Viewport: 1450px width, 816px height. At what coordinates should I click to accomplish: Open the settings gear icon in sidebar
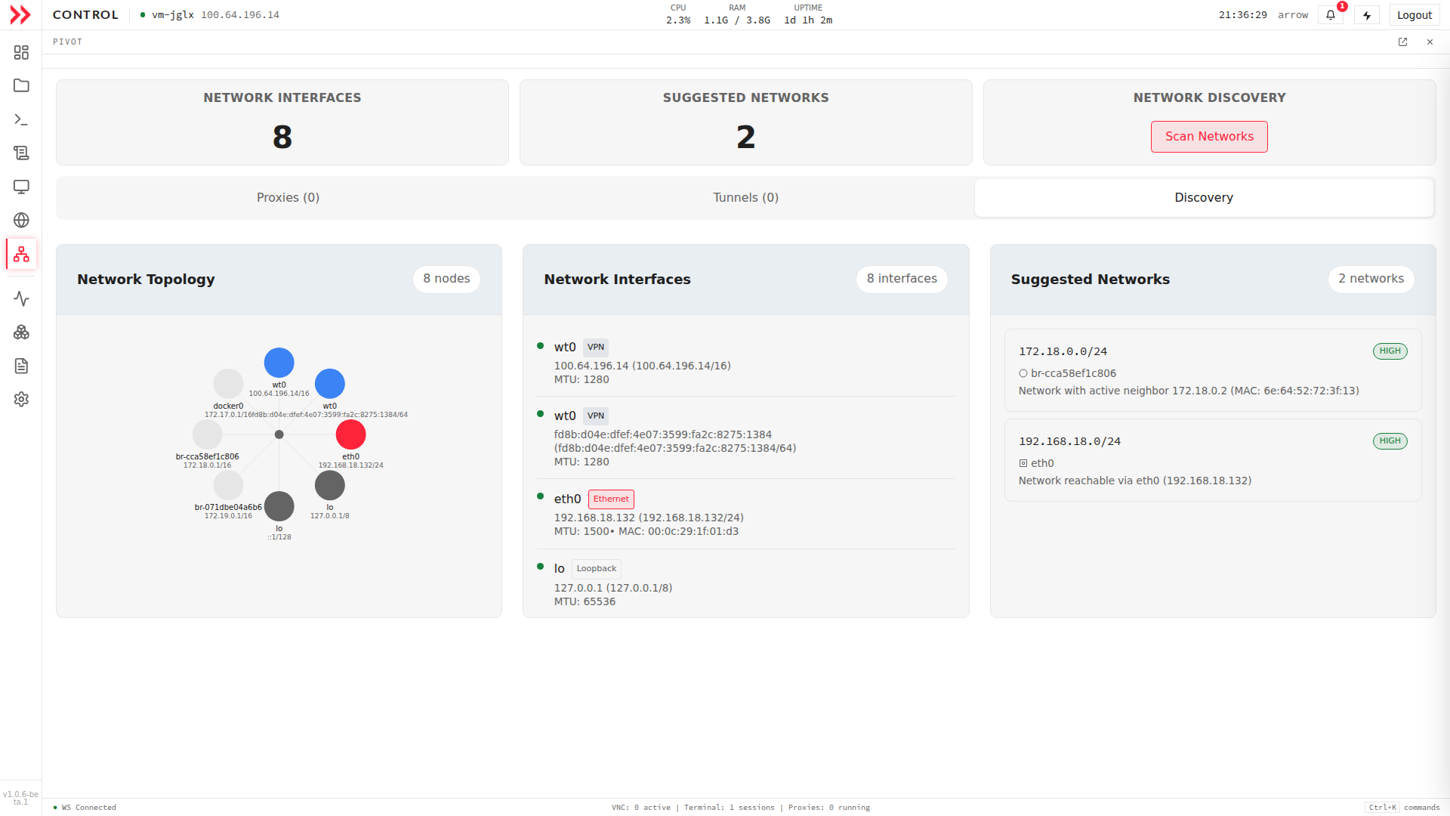tap(21, 399)
